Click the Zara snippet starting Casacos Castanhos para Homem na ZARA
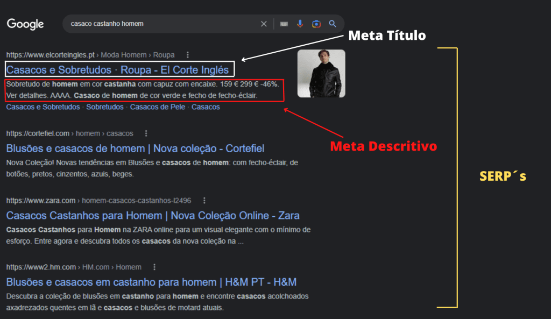 point(159,236)
